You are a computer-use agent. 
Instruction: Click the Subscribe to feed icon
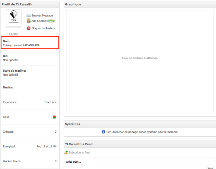point(66,152)
